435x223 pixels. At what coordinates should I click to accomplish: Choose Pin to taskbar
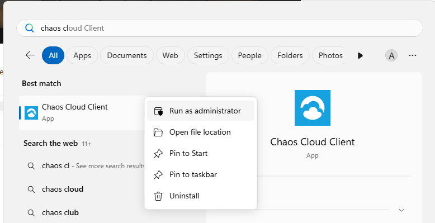point(201,174)
